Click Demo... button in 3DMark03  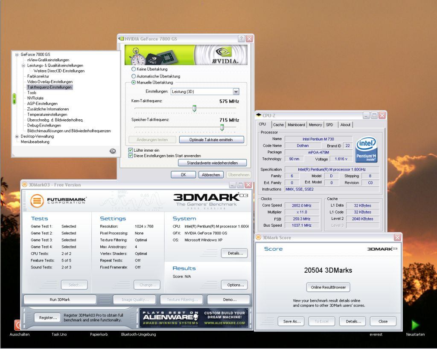[x=229, y=300]
